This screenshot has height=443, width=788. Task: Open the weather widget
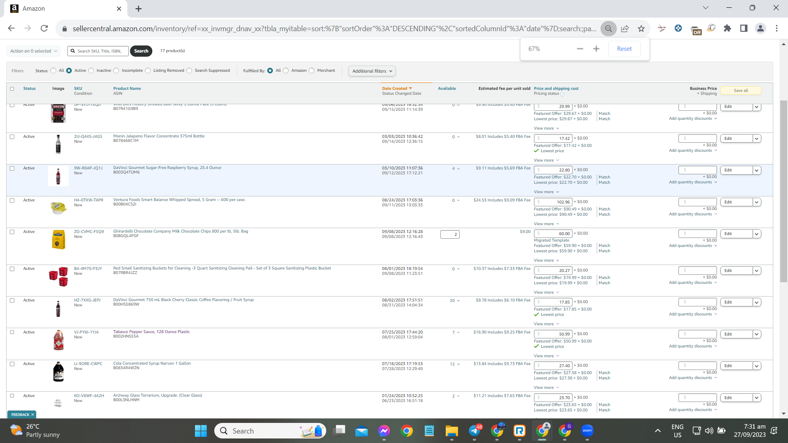point(35,431)
